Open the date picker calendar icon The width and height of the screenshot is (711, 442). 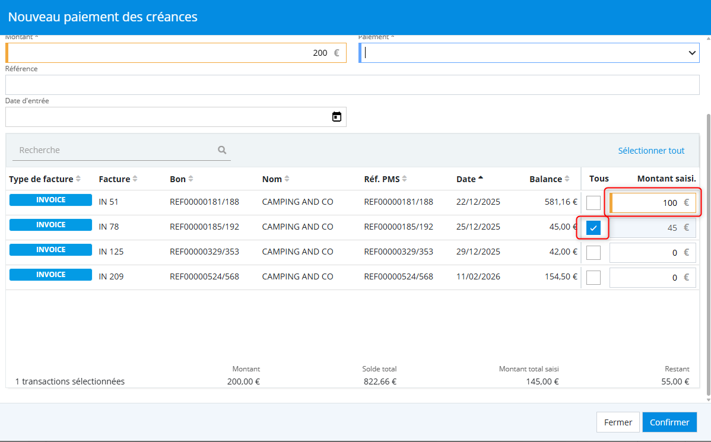[337, 117]
